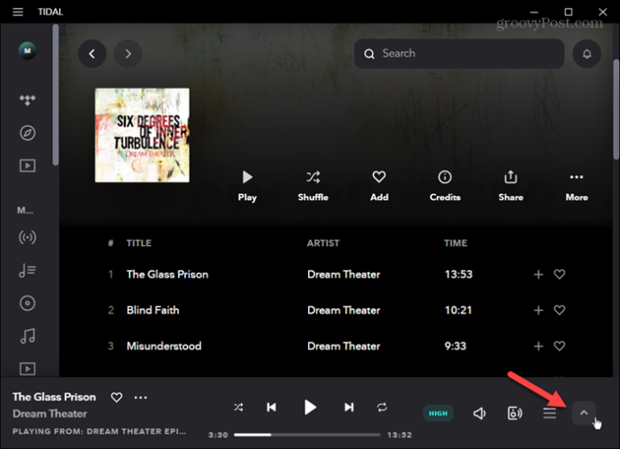The image size is (620, 449).
Task: Select The Glass Prison track title
Action: pyautogui.click(x=167, y=274)
